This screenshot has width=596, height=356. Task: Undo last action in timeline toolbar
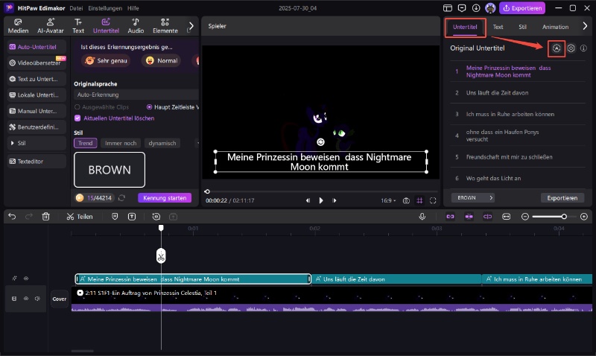12,217
